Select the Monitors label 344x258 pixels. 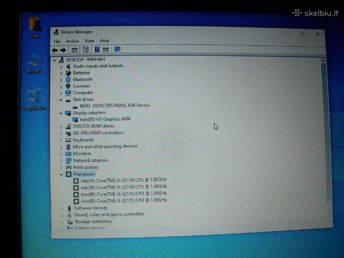click(x=82, y=154)
